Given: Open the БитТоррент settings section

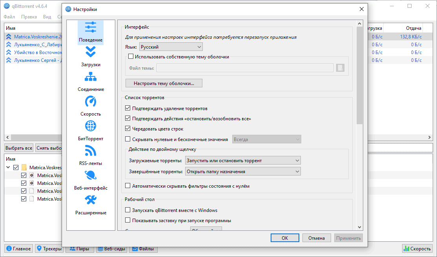Looking at the screenshot, I should tap(91, 131).
